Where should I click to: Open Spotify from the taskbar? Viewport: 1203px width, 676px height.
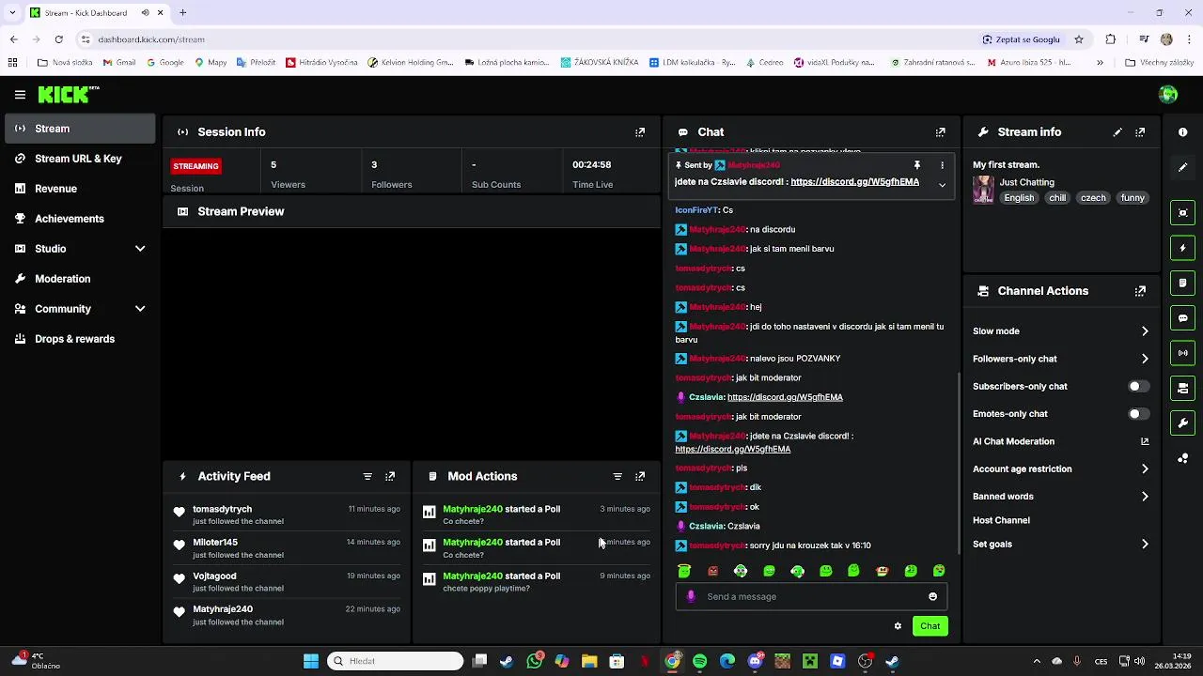[x=700, y=661]
